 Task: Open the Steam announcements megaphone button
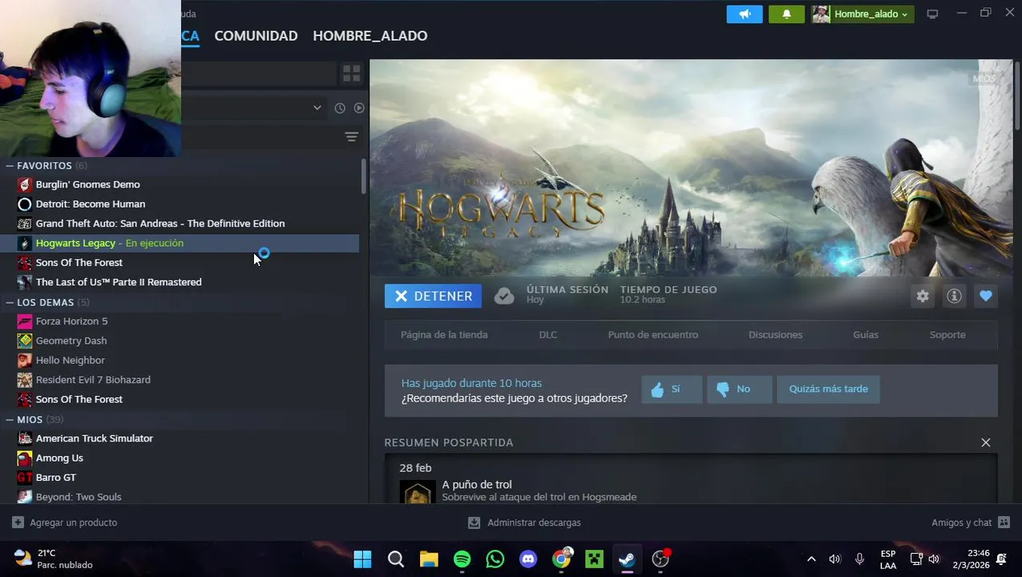745,14
